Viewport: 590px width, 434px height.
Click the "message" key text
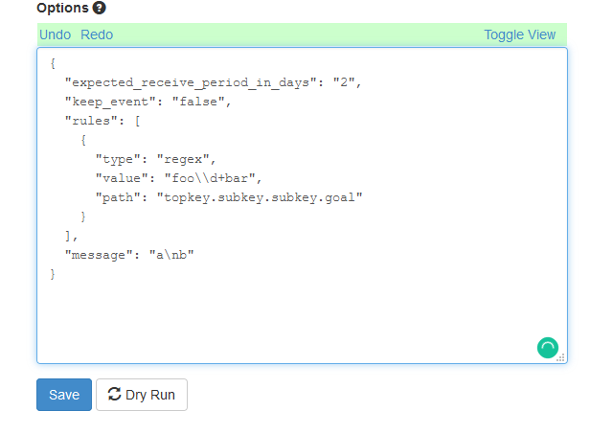pyautogui.click(x=99, y=255)
